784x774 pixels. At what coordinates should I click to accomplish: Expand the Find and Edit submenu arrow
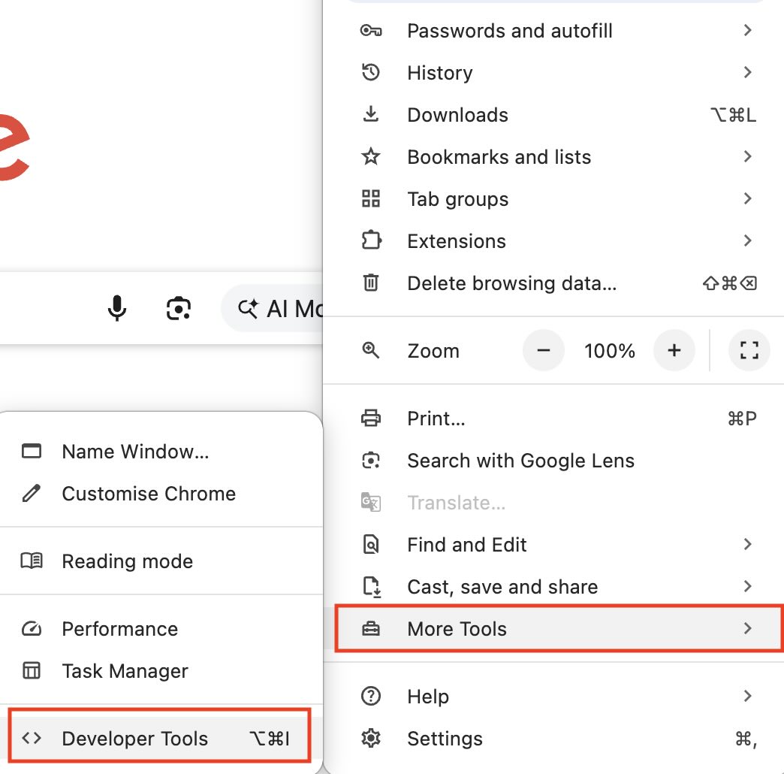tap(747, 545)
